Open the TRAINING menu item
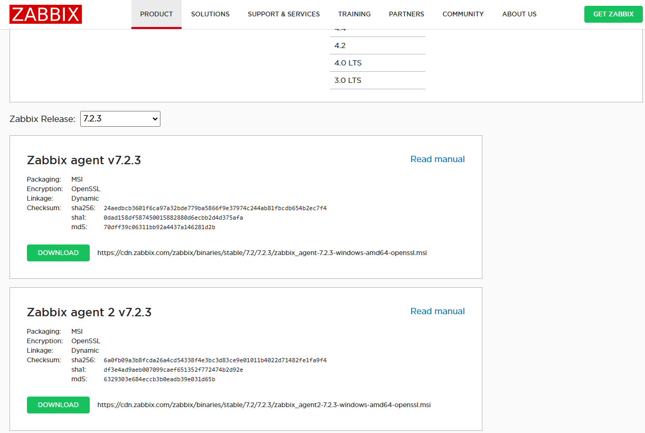 click(354, 14)
